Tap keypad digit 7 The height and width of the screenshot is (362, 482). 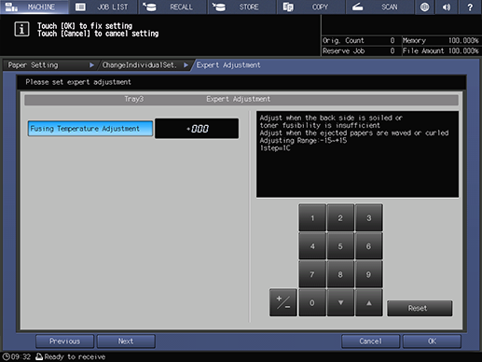point(312,274)
